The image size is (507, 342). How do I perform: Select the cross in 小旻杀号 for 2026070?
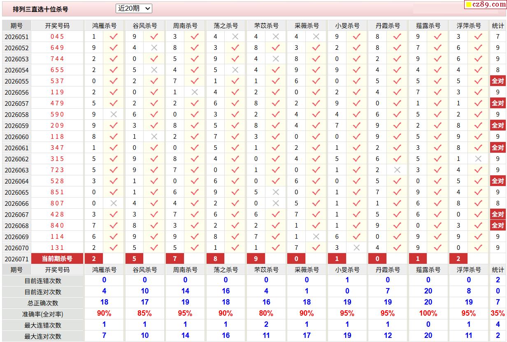tap(356, 248)
